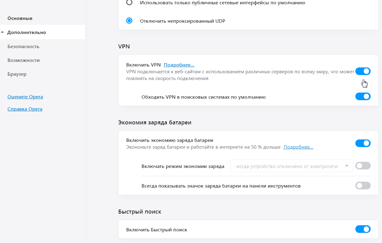Select Дополнительно label in sidebar
Viewport: 382px width, 243px height.
27,32
